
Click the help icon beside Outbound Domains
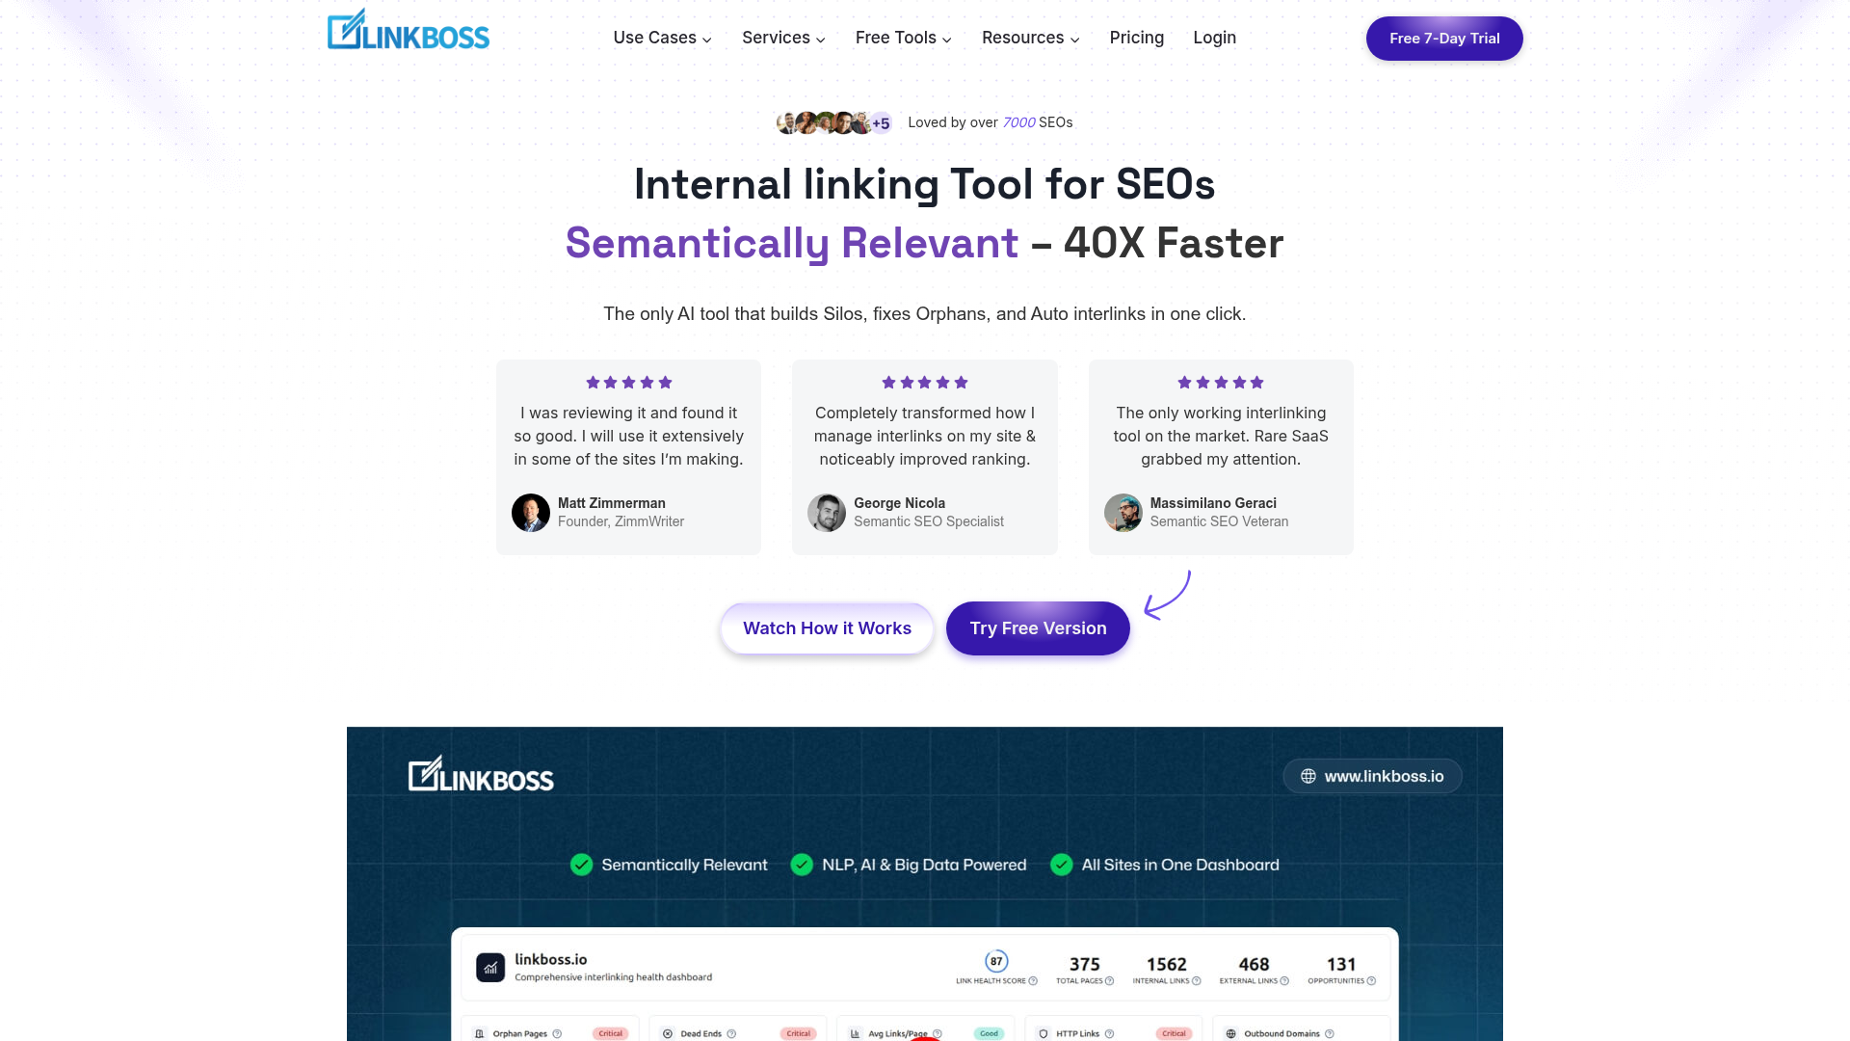pos(1330,1034)
